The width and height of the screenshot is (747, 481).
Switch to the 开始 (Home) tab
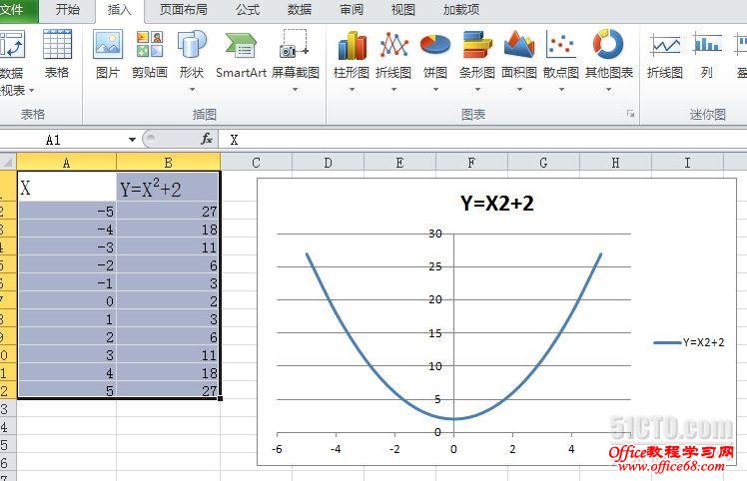(67, 10)
